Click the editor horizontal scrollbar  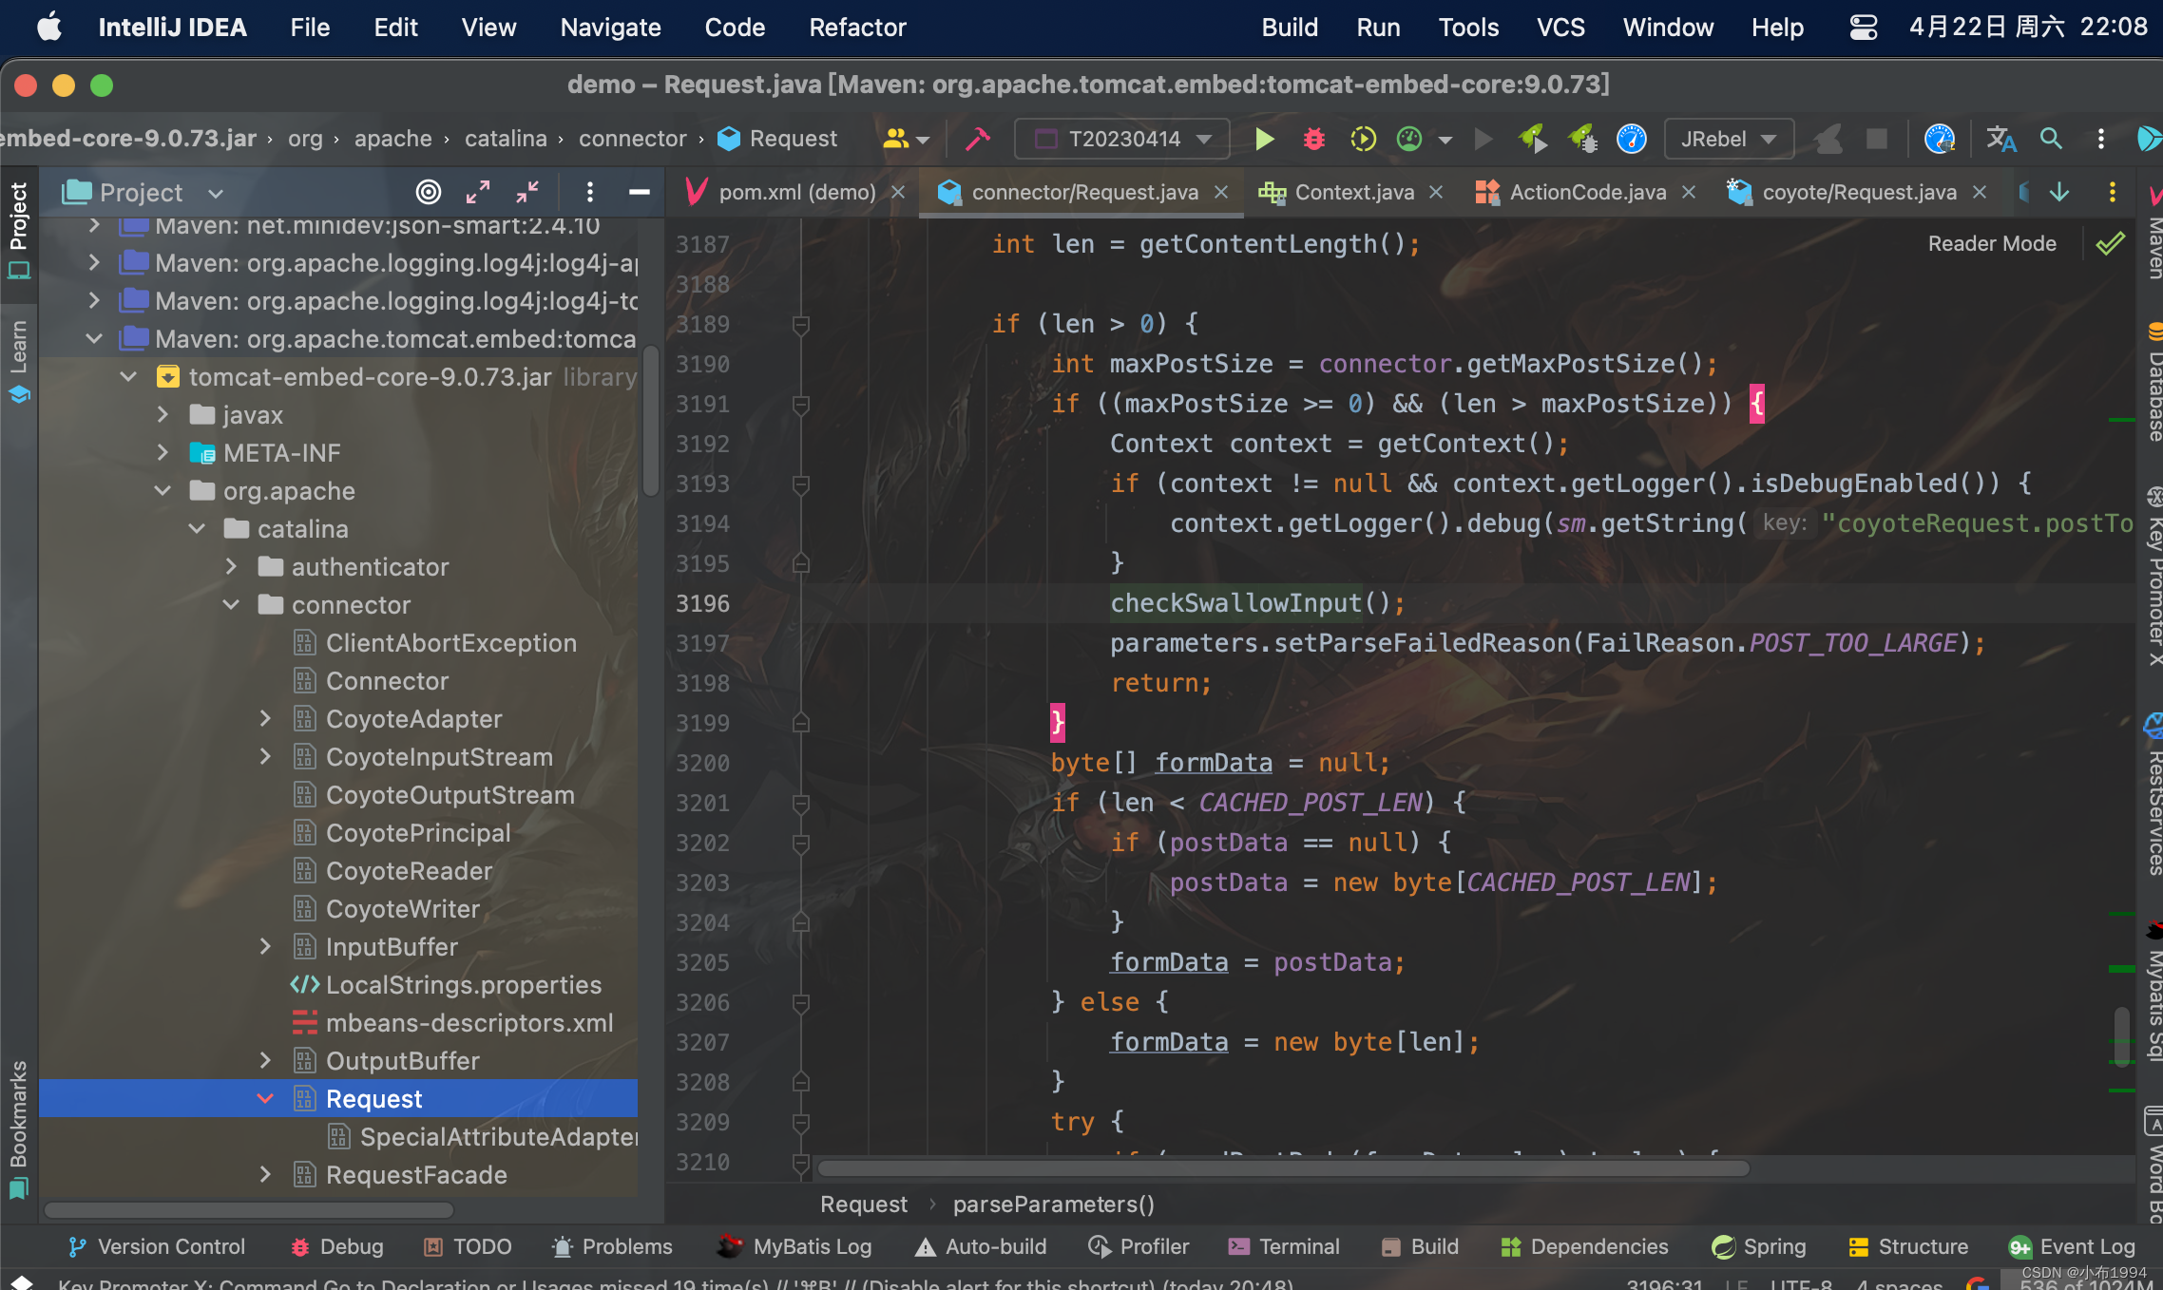pyautogui.click(x=1283, y=1168)
